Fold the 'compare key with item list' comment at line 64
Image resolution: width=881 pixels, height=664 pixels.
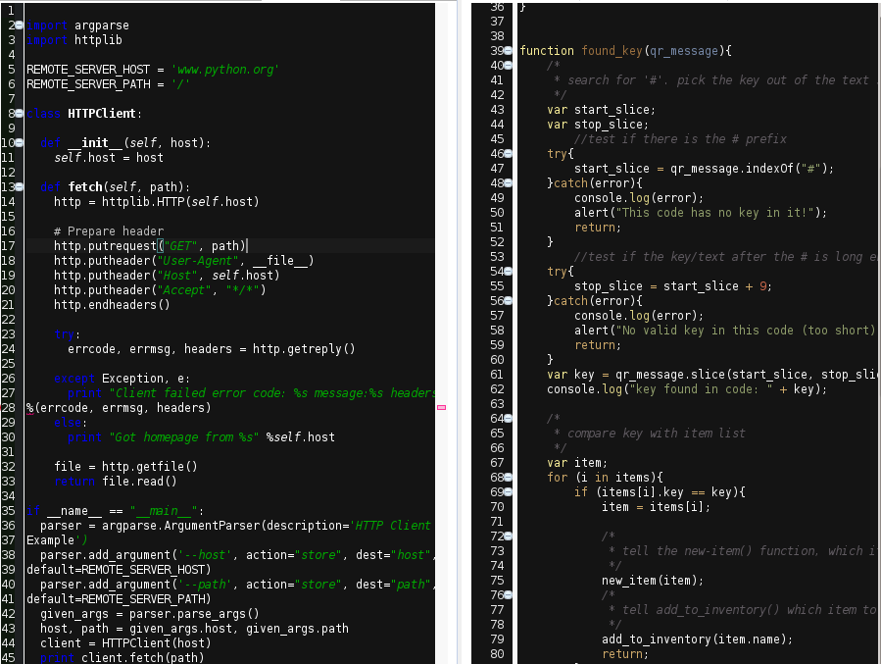pos(509,418)
